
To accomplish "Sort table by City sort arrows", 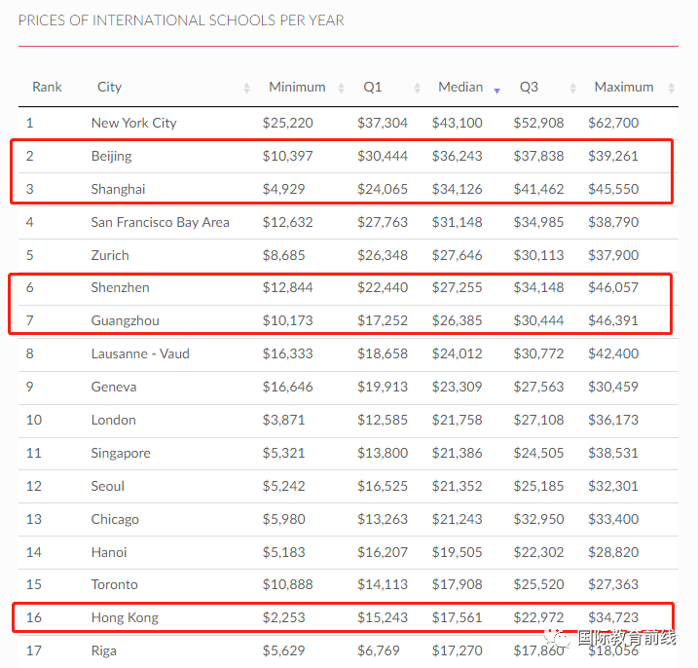I will (x=246, y=88).
